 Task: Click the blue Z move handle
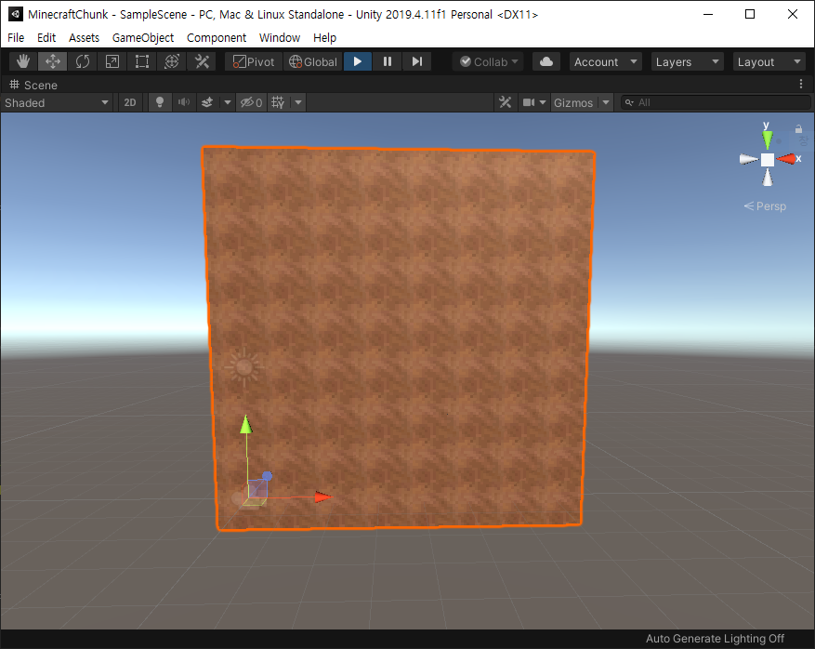point(267,476)
